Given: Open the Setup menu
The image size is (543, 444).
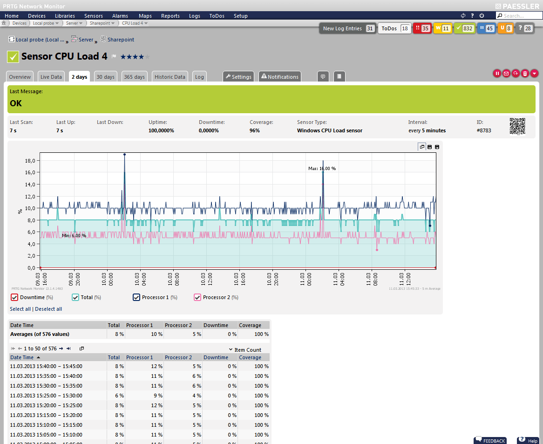Looking at the screenshot, I should (x=241, y=16).
